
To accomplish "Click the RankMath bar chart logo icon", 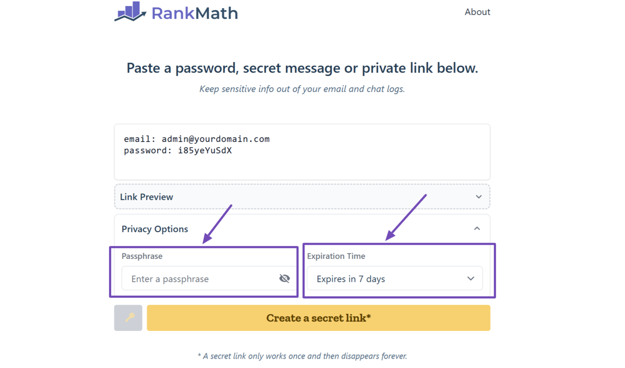I will click(130, 12).
